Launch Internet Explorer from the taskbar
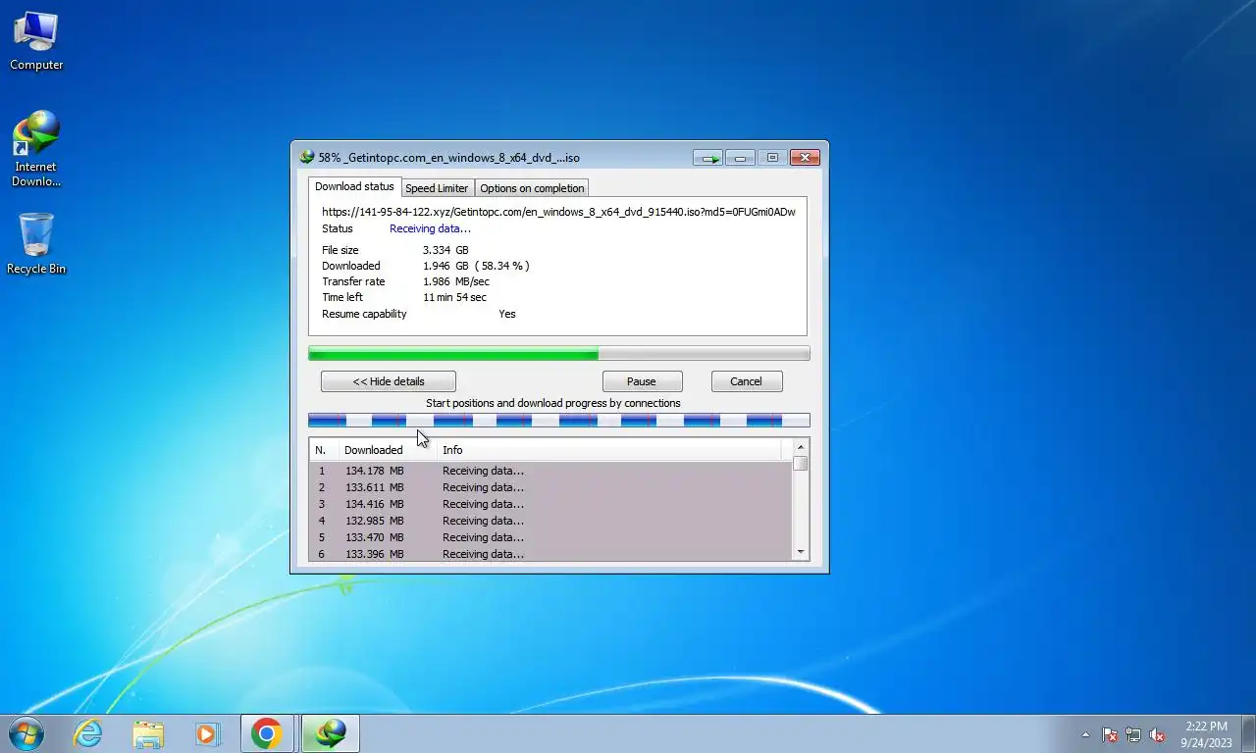 (x=88, y=733)
